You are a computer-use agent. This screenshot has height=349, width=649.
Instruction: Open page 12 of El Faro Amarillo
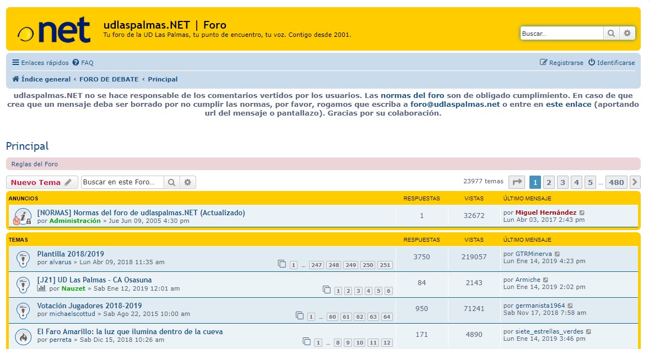(387, 342)
